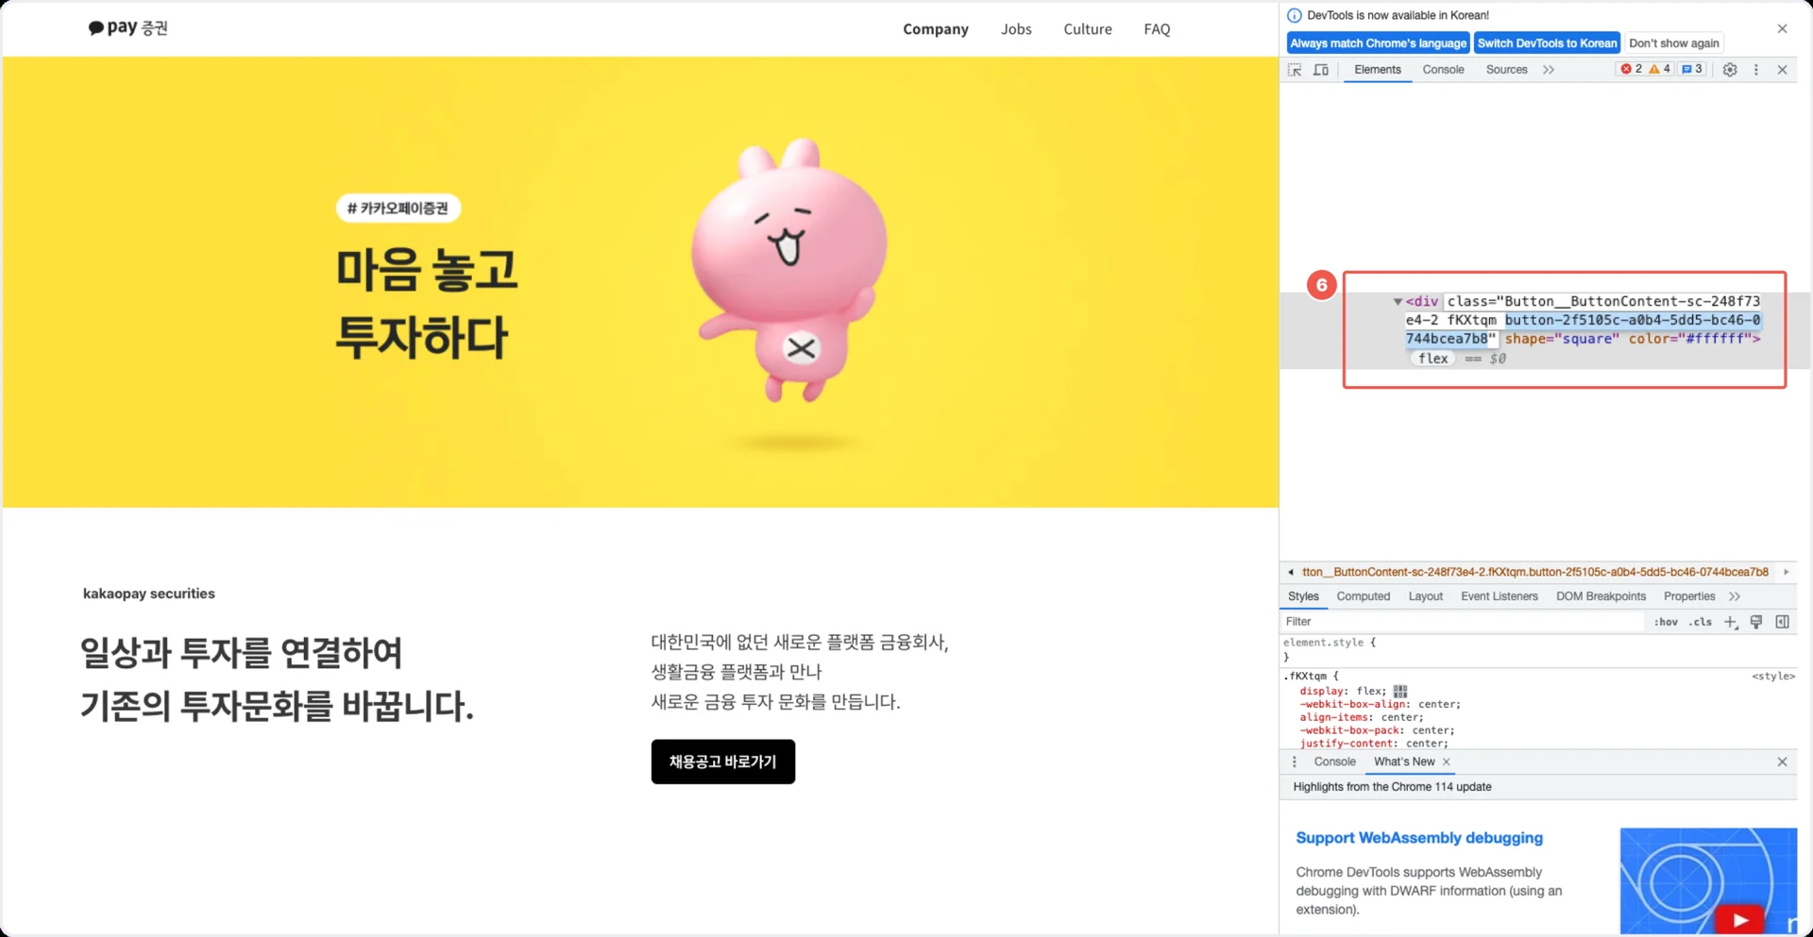Open the FAQ nav link

coord(1157,29)
